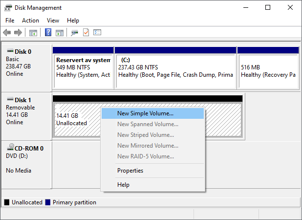
Task: Click the Unallocated legend label
Action: point(27,202)
